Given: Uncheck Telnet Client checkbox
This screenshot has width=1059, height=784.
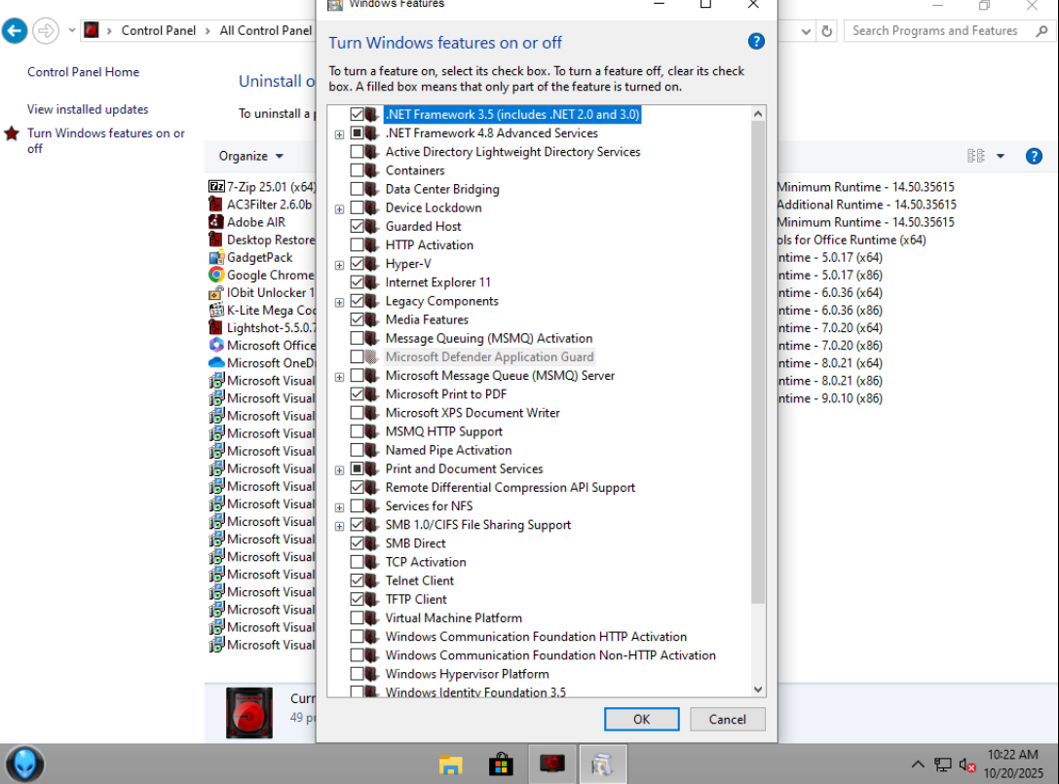Looking at the screenshot, I should pyautogui.click(x=358, y=580).
